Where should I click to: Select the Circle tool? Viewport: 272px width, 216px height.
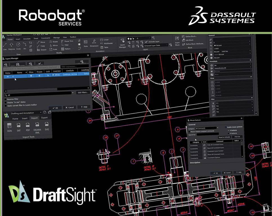(18, 46)
